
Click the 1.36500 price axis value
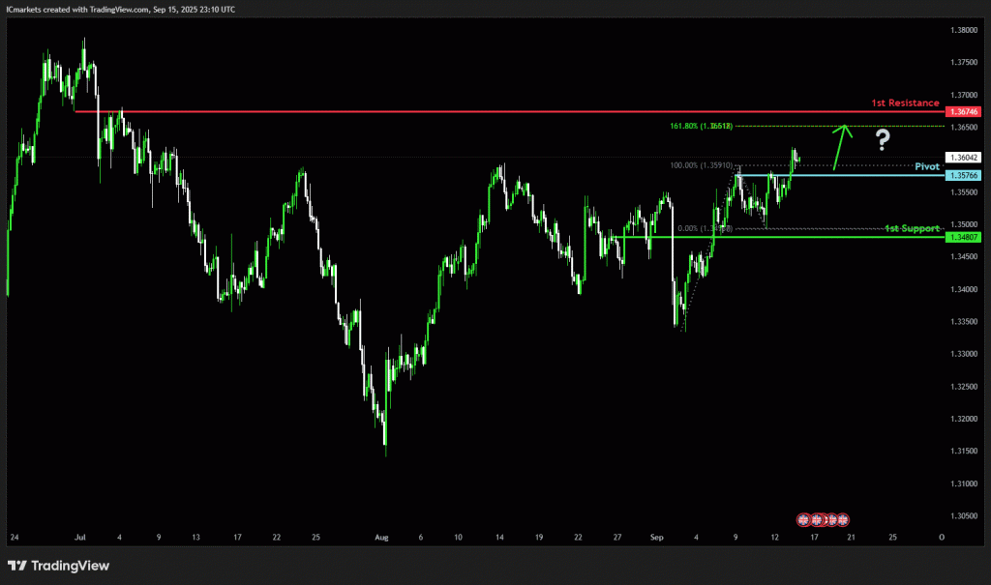(x=964, y=128)
